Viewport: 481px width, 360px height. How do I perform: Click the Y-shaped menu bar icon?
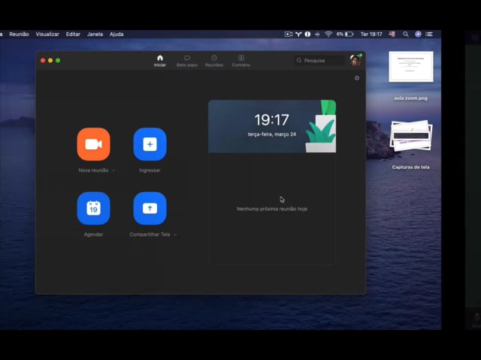(298, 34)
